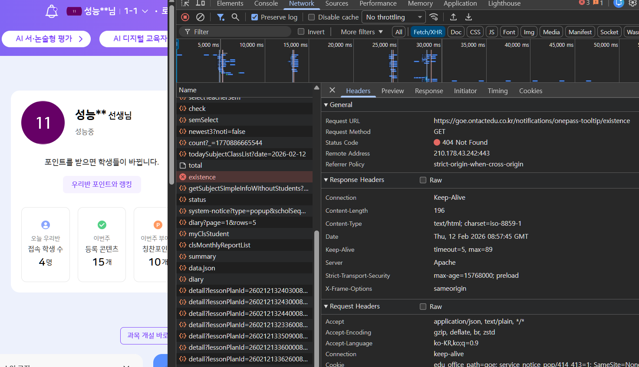Open the Preview tab of request
639x367 pixels.
[392, 91]
